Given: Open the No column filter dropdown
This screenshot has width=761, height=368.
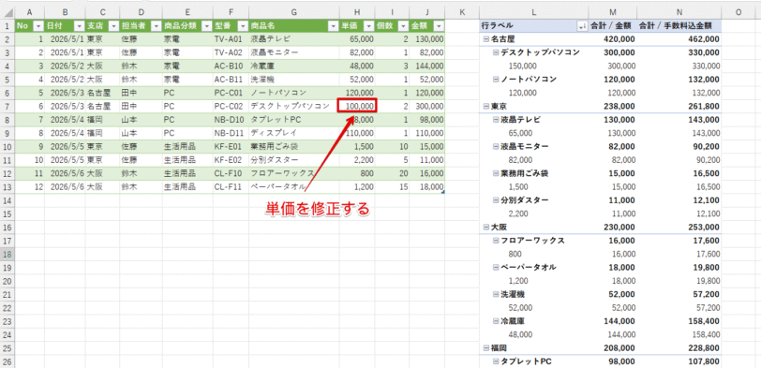Looking at the screenshot, I should (x=39, y=26).
